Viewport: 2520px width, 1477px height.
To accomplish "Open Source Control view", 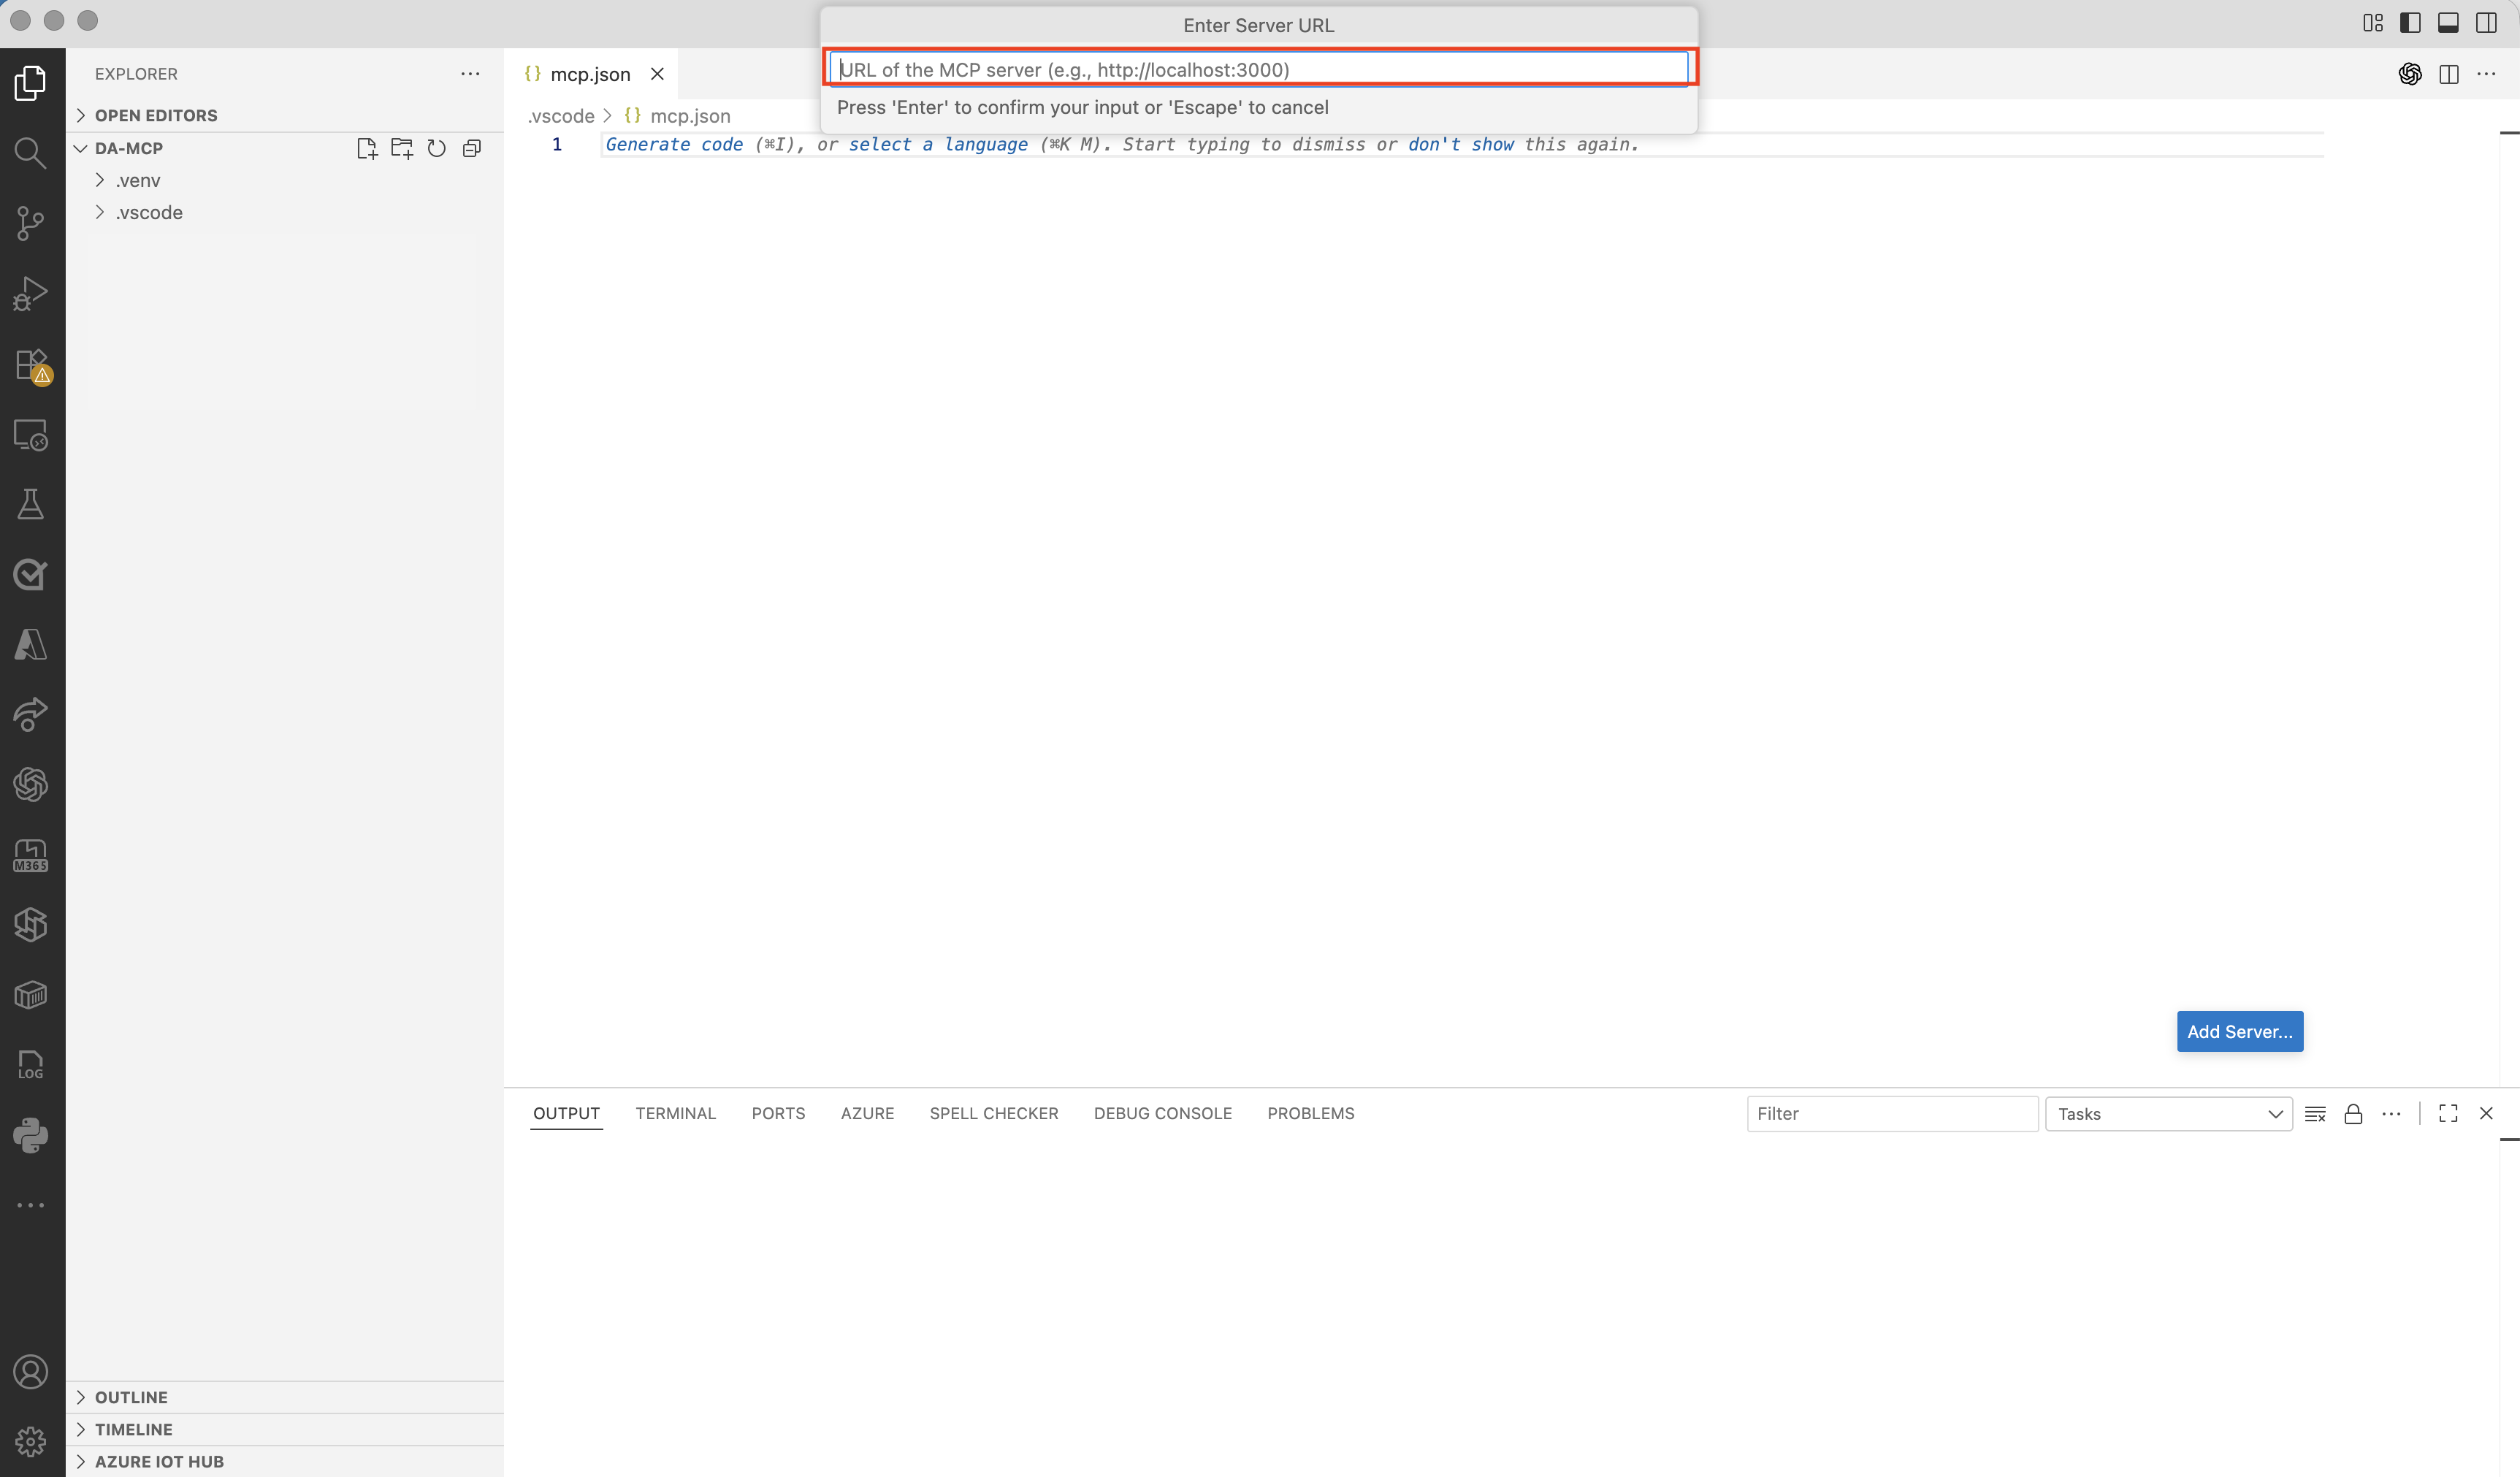I will [31, 223].
